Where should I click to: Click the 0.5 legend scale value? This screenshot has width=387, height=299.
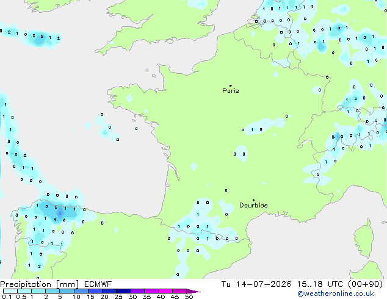click(21, 297)
